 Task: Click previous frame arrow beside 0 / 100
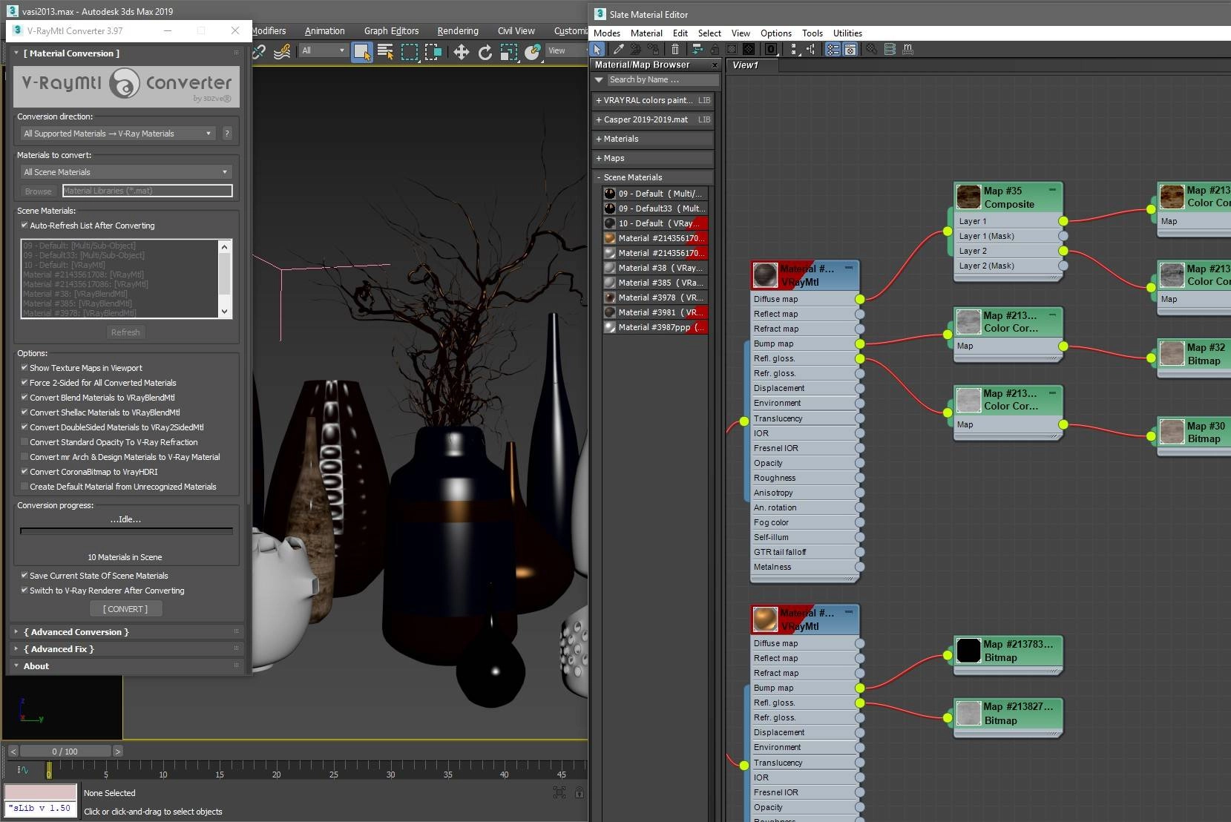(x=13, y=752)
